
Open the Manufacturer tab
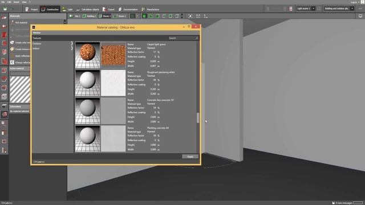click(x=151, y=9)
